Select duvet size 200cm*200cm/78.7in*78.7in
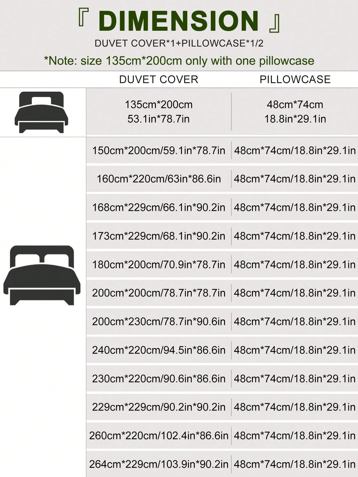 [159, 293]
